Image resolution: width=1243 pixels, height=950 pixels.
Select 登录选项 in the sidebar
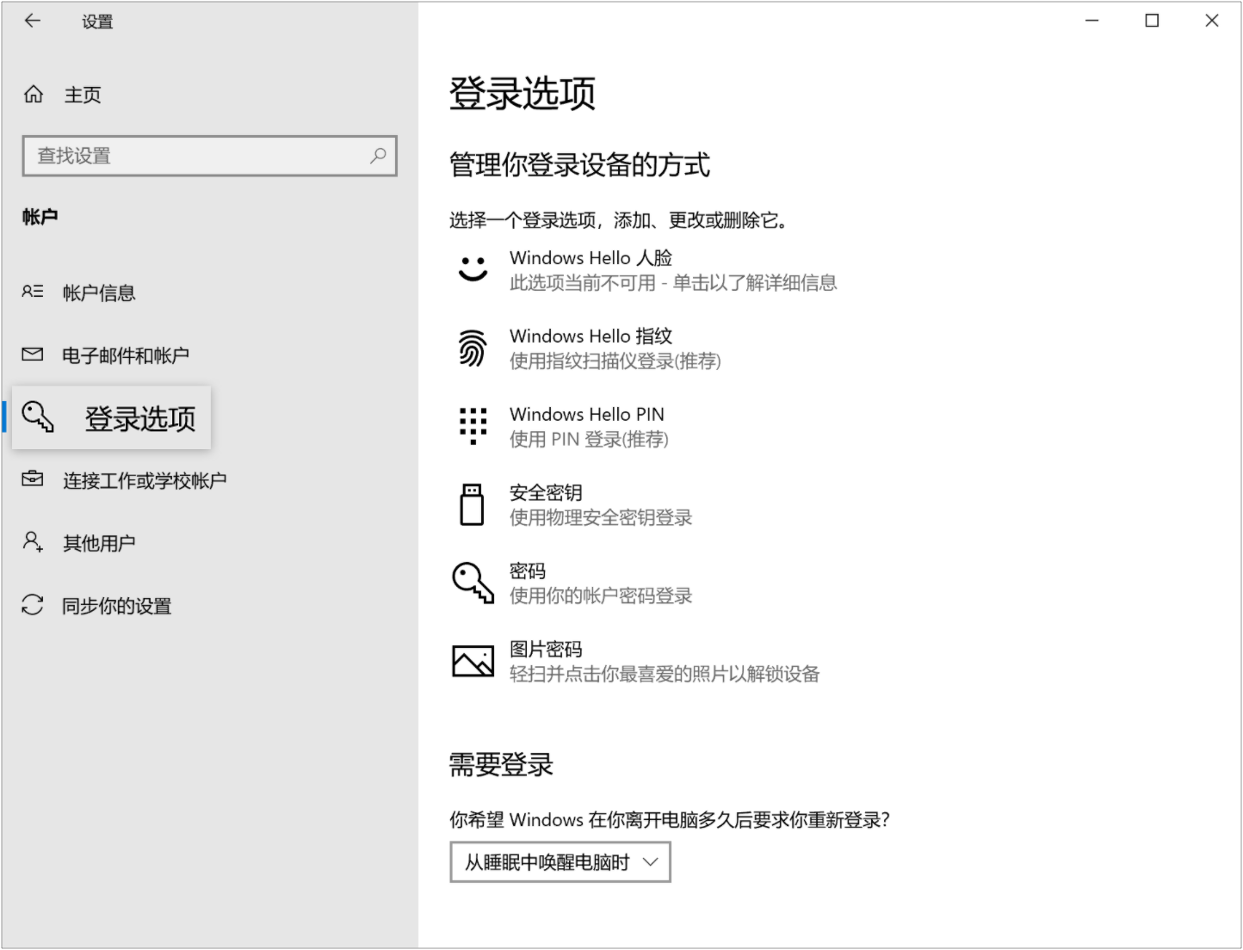[111, 417]
